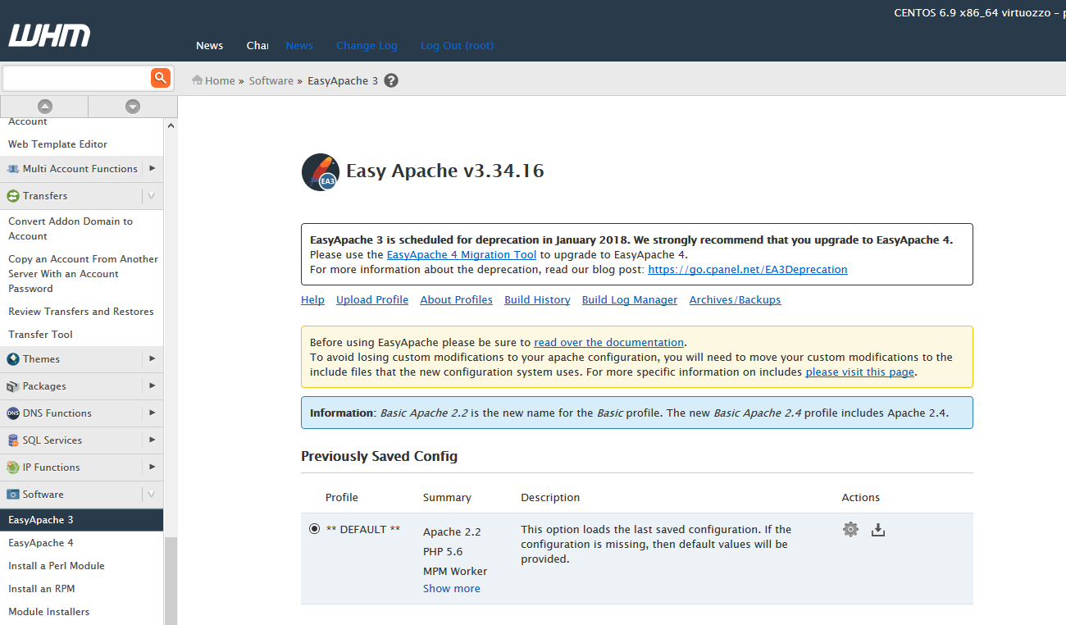Collapse the Transfers section chevron
This screenshot has height=625, width=1066.
pyautogui.click(x=152, y=196)
